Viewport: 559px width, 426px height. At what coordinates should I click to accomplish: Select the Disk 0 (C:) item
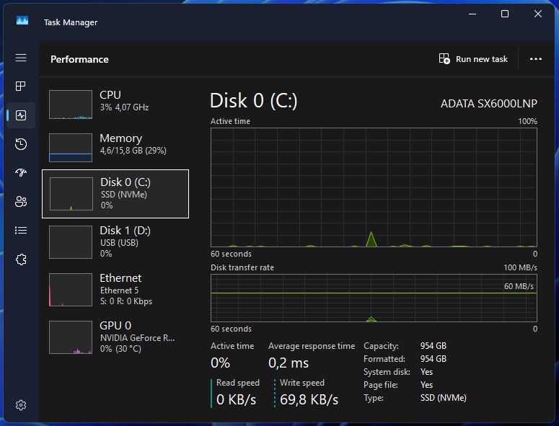(115, 194)
